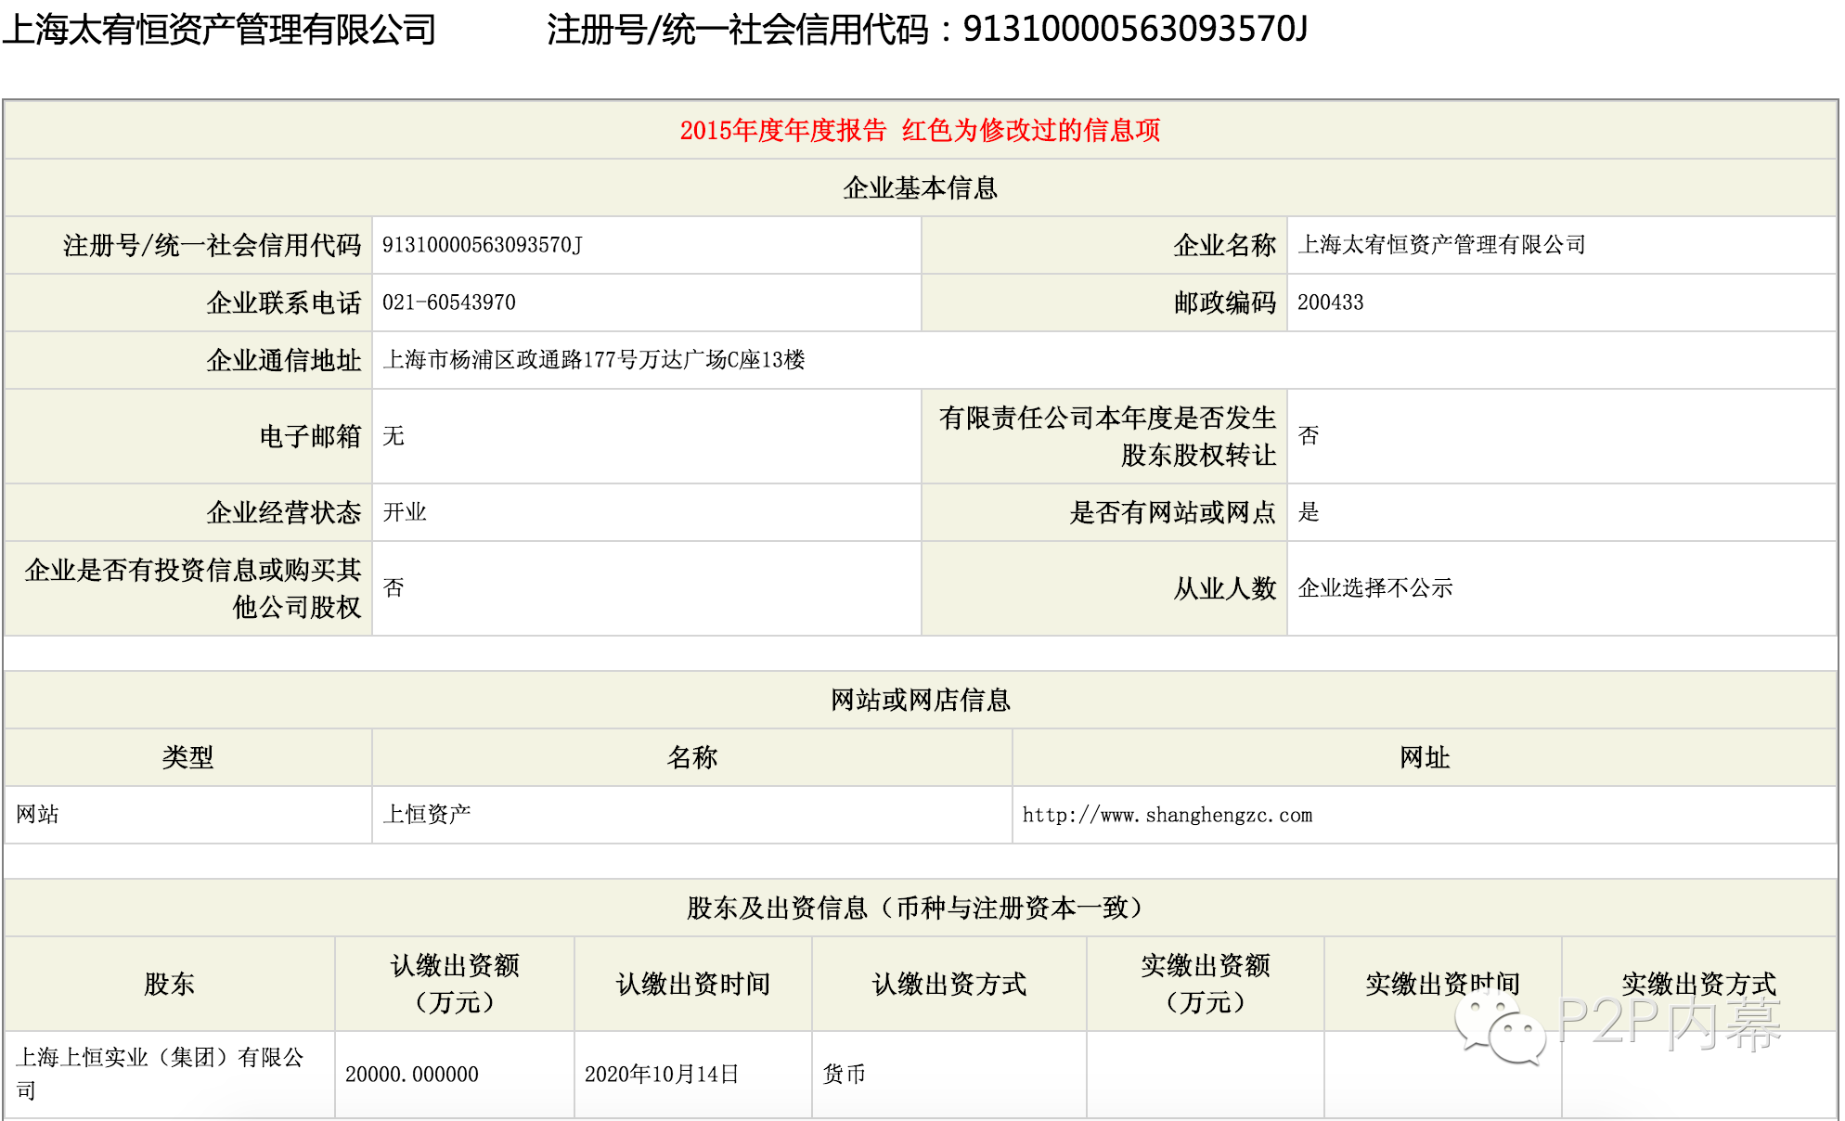1845x1121 pixels.
Task: Click the 网址 column header
Action: (1425, 758)
